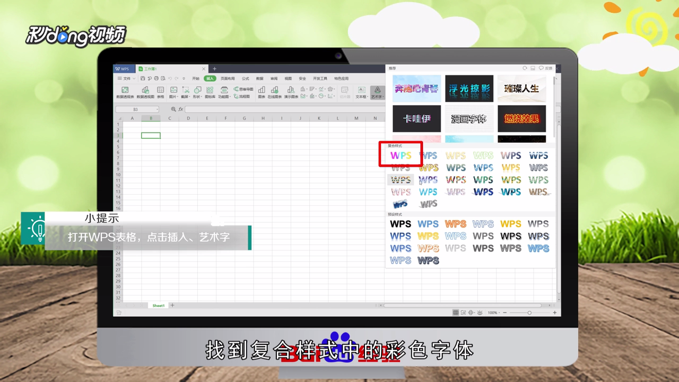Switch to the 特色应用 tab
The width and height of the screenshot is (679, 382).
coord(341,79)
